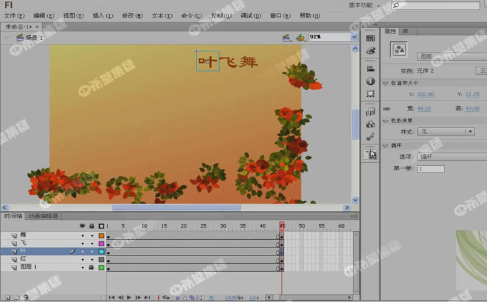Switch to the 库 library tab
Screen dimensions: 487x302
405,31
